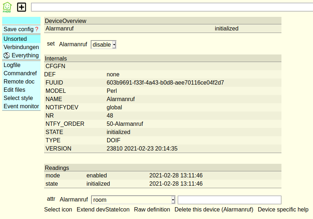
Task: Open the Verbindungen room
Action: click(21, 47)
